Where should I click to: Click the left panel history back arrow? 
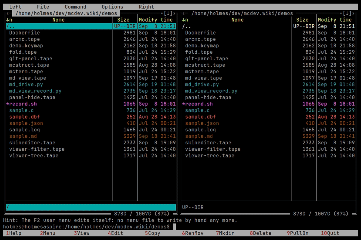8,13
